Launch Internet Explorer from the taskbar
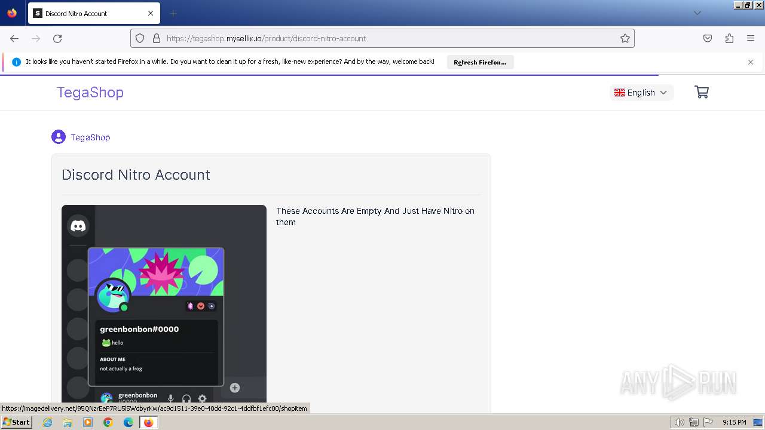This screenshot has height=430, width=765. pyautogui.click(x=47, y=422)
